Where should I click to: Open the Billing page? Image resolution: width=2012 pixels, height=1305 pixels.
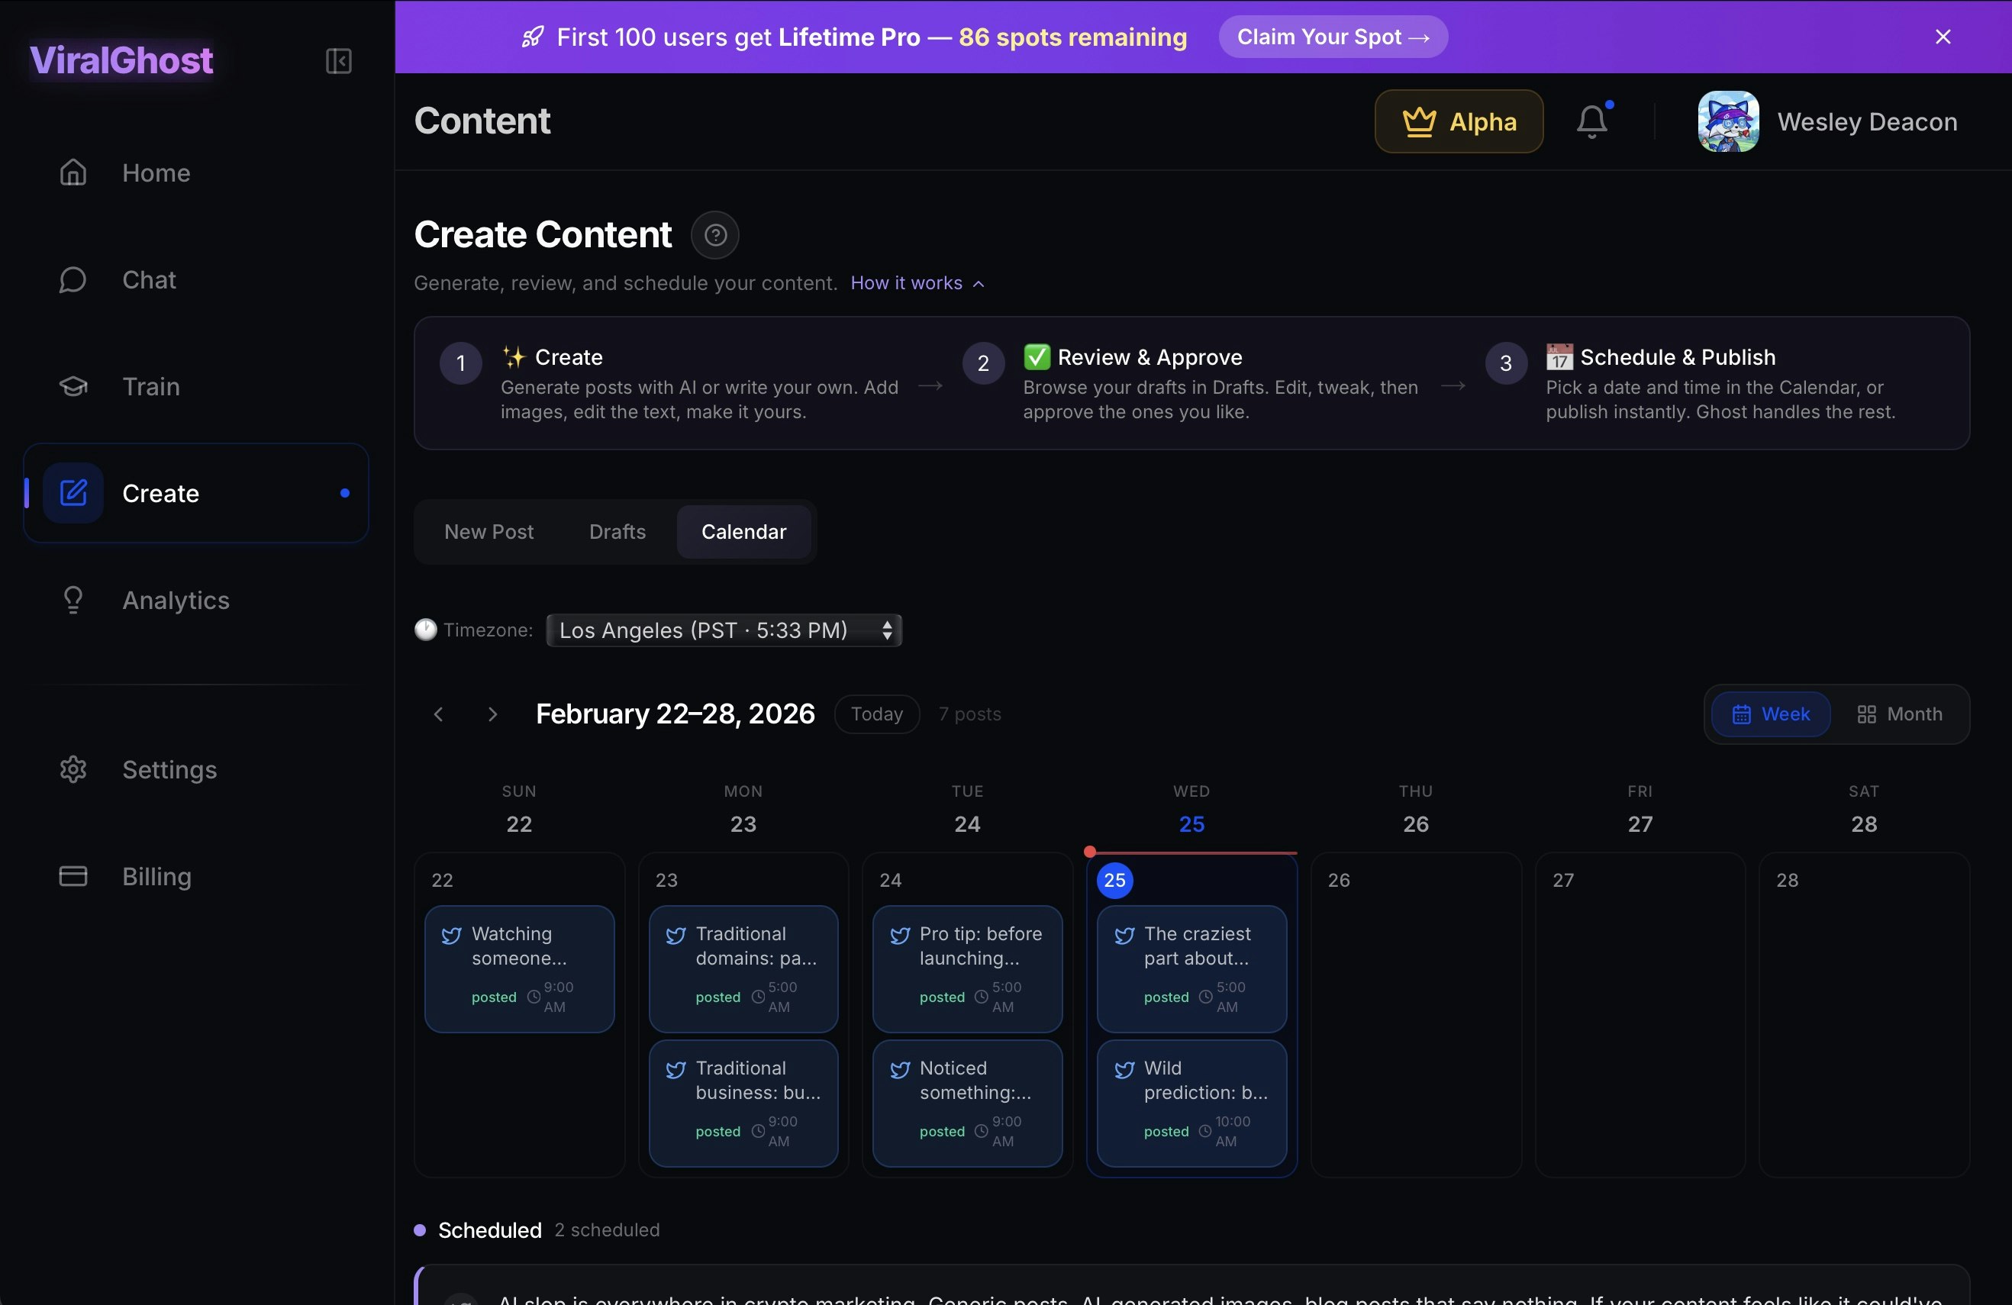156,876
